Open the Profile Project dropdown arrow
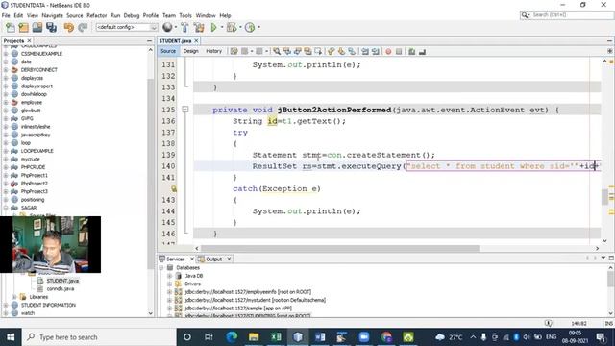The height and width of the screenshot is (346, 615). pyautogui.click(x=258, y=27)
